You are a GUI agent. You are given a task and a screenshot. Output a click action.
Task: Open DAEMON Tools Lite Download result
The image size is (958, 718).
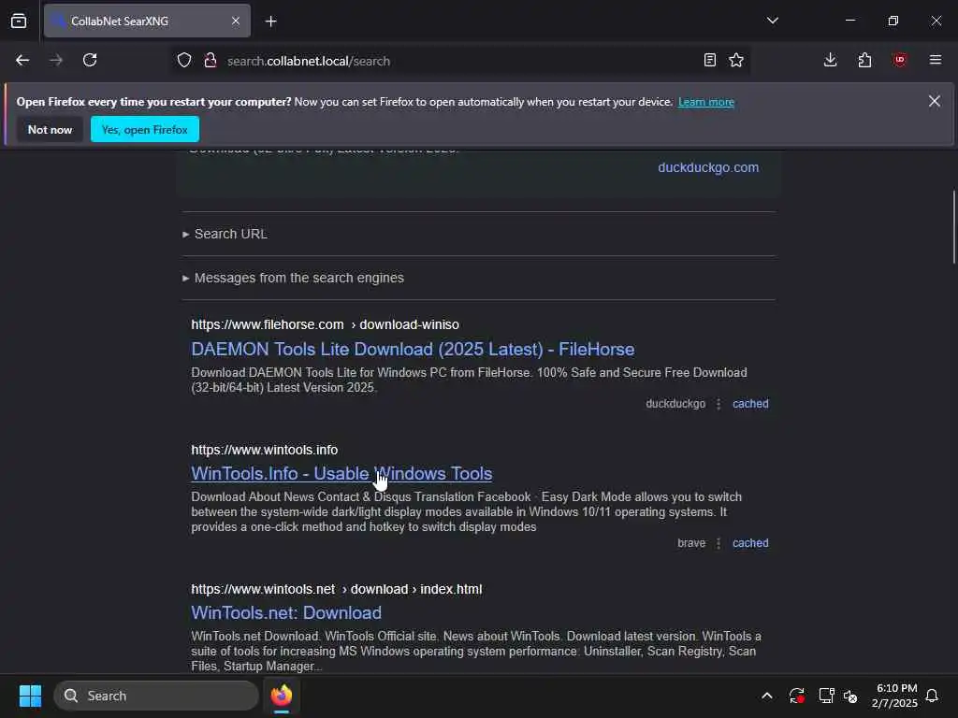pos(413,350)
